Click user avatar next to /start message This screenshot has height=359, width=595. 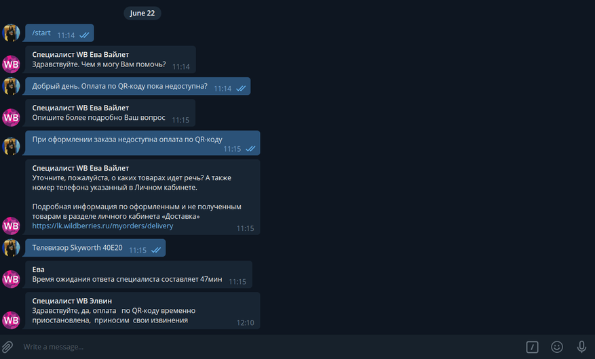coord(11,33)
